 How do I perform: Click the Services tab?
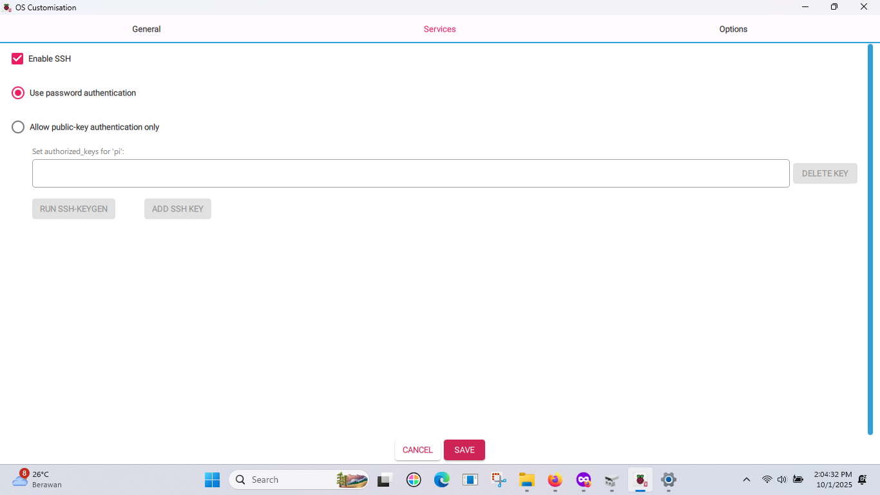(x=439, y=29)
